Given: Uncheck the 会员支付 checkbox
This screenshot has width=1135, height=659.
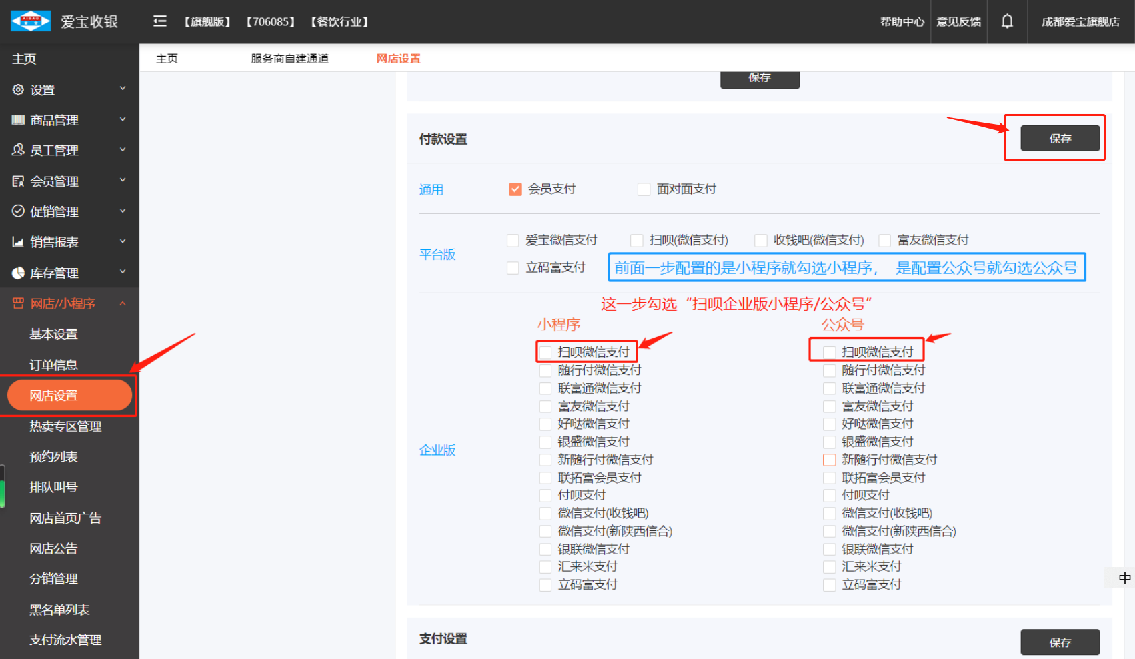Looking at the screenshot, I should tap(515, 189).
